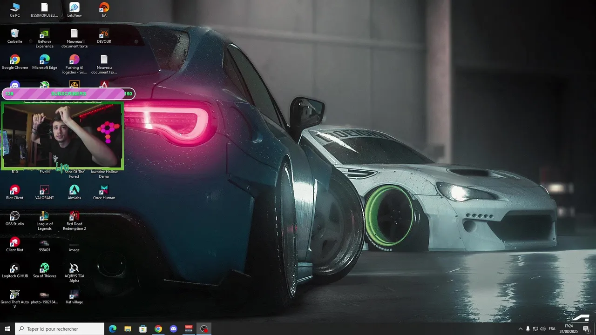
Task: Switch to Google Chrome in the taskbar
Action: (x=158, y=329)
